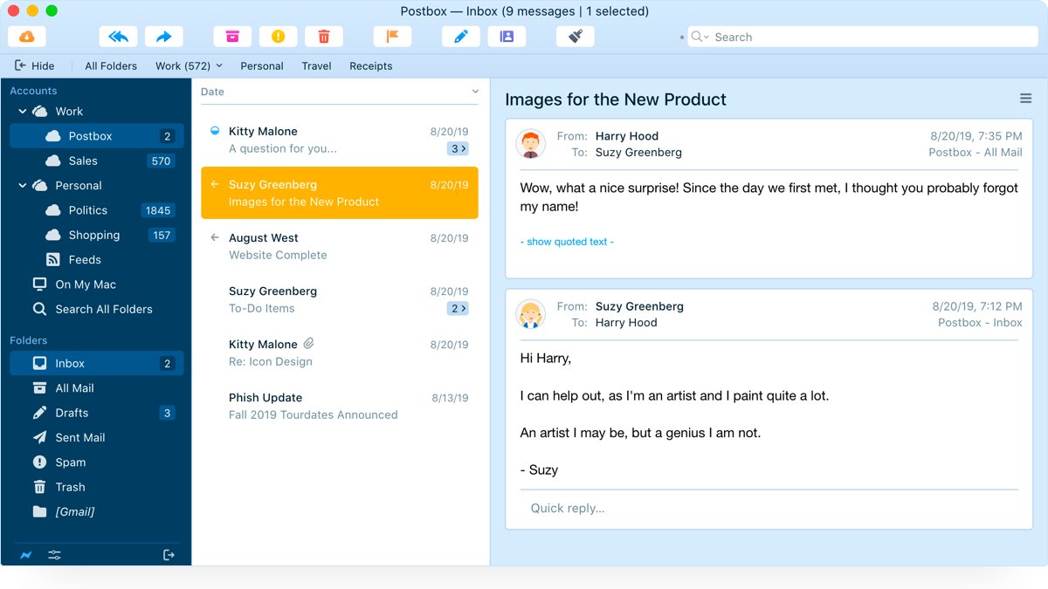This screenshot has height=589, width=1048.
Task: Compose a new message with pencil icon
Action: [x=461, y=37]
